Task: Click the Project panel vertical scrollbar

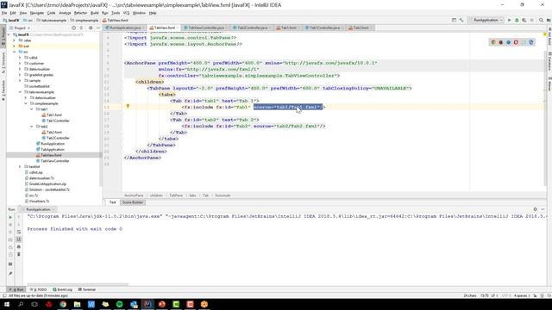Action: tap(101, 109)
